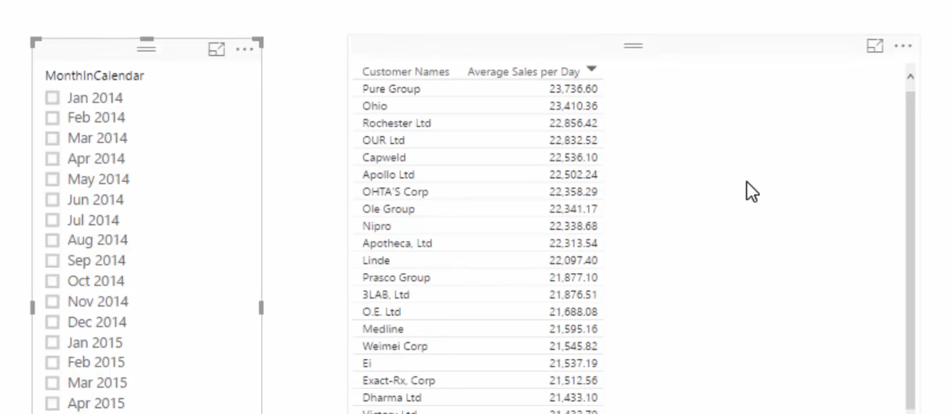This screenshot has height=414, width=951.
Task: Click the table's vertical scrollbar thumb
Action: 910,248
